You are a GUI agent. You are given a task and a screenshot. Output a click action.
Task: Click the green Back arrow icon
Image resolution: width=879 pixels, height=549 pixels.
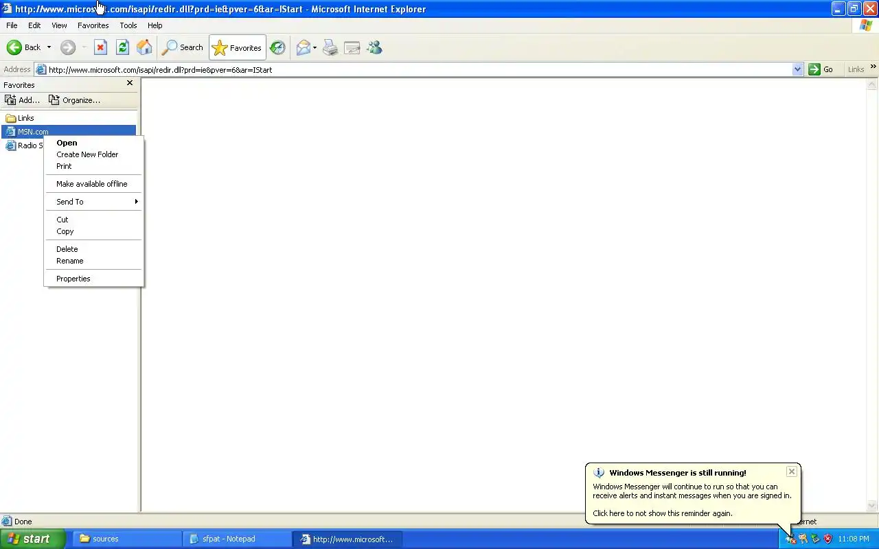tap(14, 47)
